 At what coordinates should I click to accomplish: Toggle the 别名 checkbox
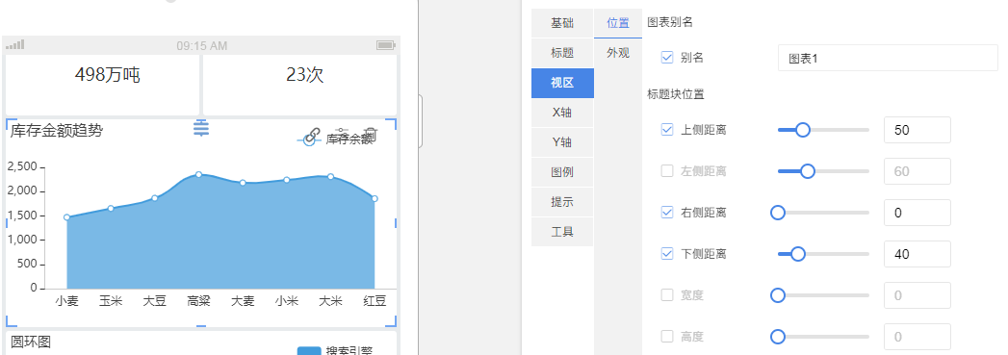coord(667,58)
